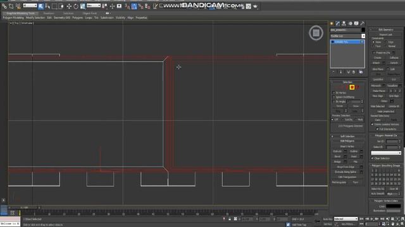Viewport: 405px width, 227px height.
Task: Switch to Graphite Modeling Tools tab
Action: [20, 13]
